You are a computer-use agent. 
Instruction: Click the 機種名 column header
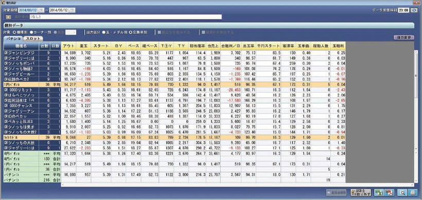pos(21,46)
